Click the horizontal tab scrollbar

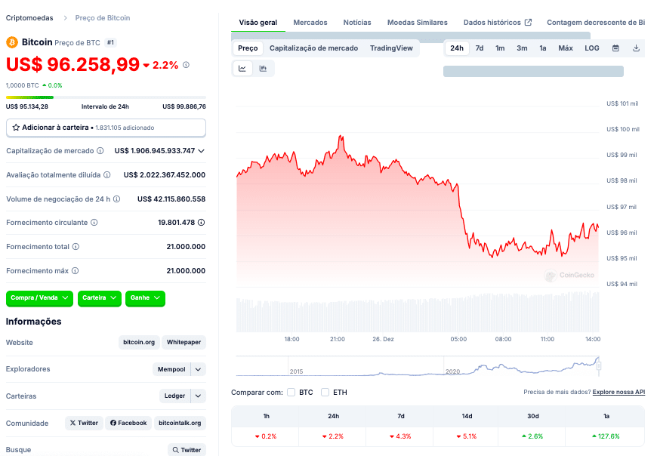click(x=411, y=35)
